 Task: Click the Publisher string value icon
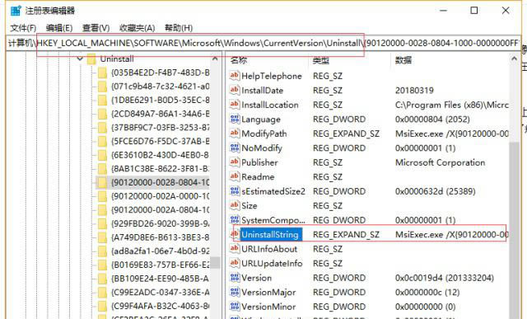235,162
